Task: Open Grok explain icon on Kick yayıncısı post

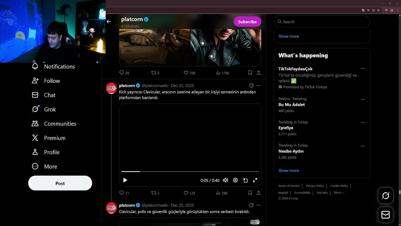Action: pyautogui.click(x=251, y=85)
